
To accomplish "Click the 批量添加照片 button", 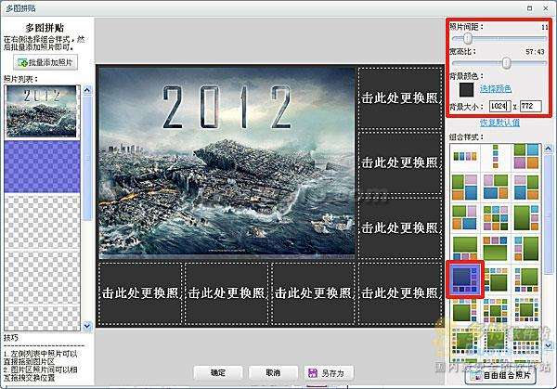I will tap(45, 62).
